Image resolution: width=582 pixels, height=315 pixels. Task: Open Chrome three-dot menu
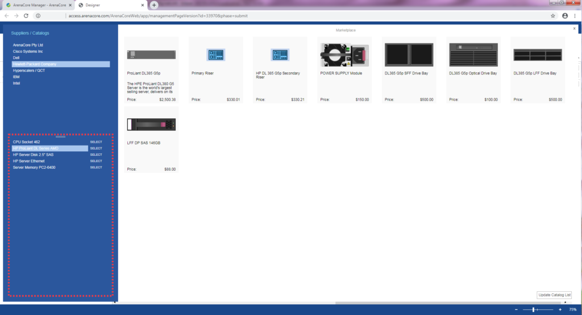(x=575, y=15)
